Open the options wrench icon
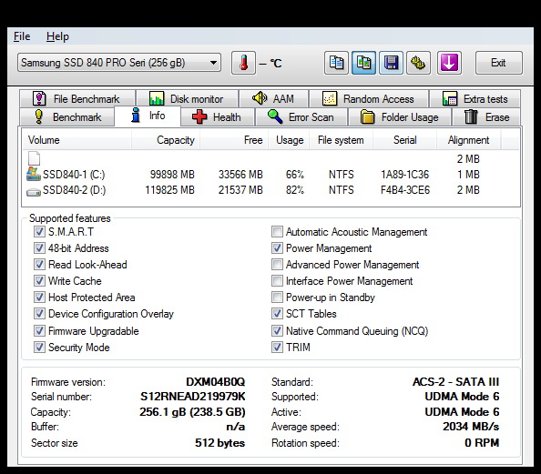Viewport: 541px width, 474px height. point(418,63)
